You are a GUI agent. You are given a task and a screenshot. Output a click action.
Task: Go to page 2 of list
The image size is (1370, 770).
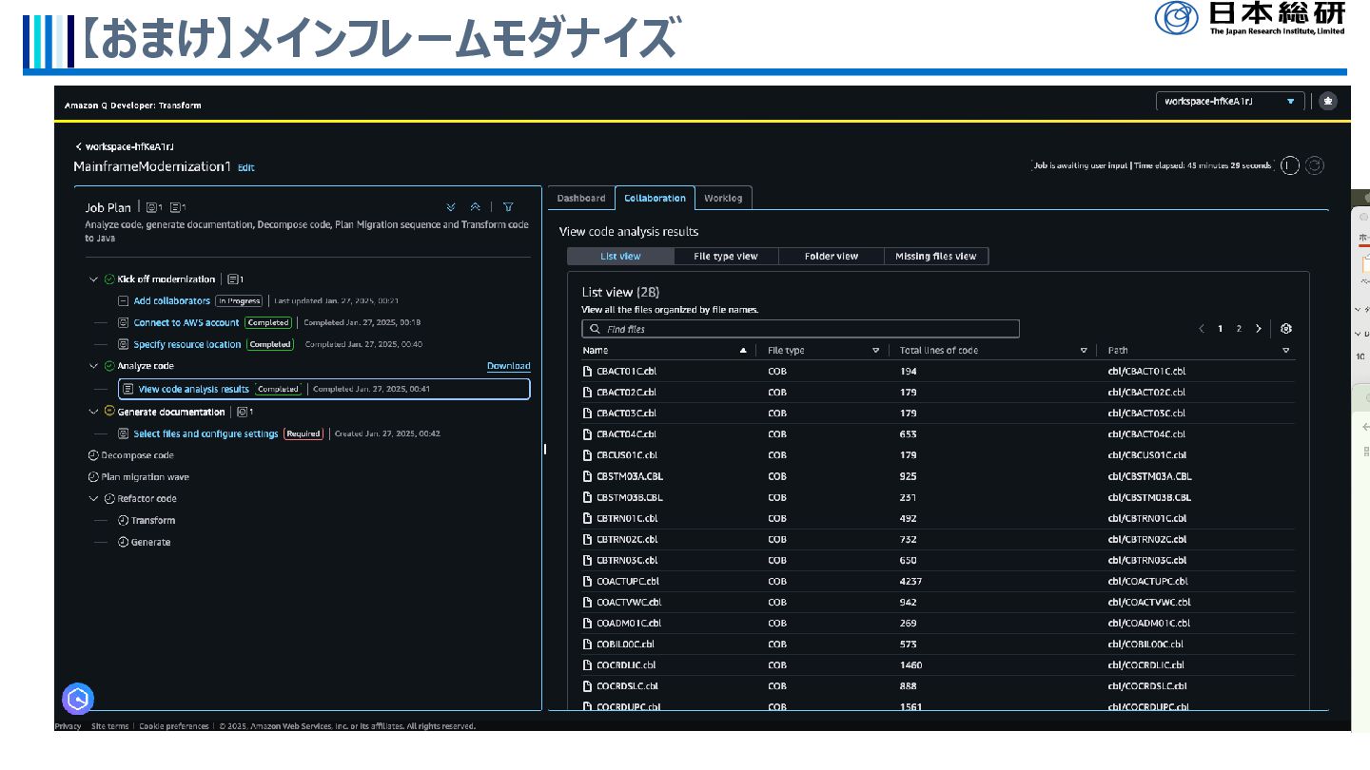pos(1239,329)
